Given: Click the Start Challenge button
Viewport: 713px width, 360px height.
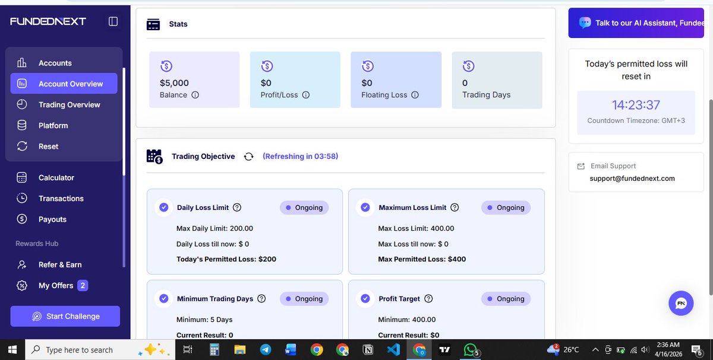Looking at the screenshot, I should click(x=65, y=316).
